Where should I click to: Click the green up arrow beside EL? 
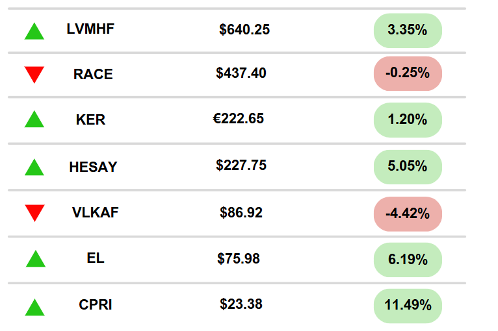tap(36, 259)
